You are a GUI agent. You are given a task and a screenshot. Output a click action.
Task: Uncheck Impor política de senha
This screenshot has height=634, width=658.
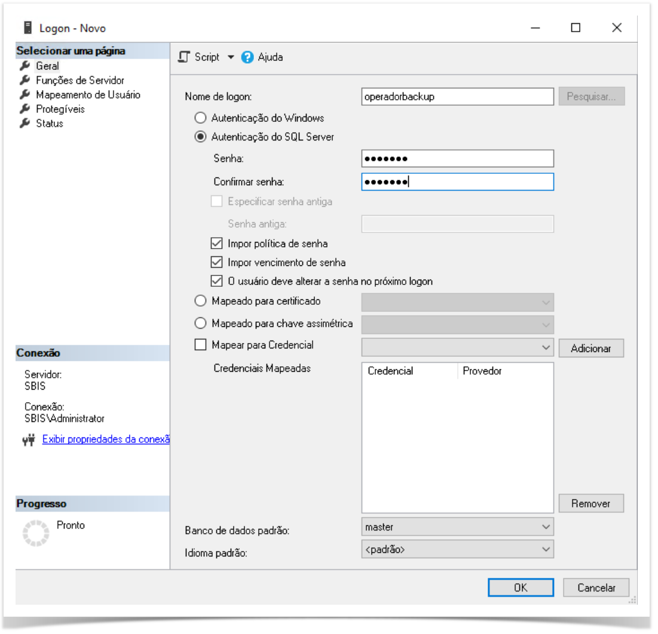216,244
